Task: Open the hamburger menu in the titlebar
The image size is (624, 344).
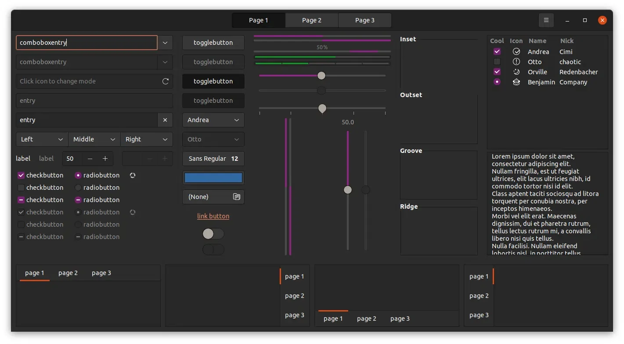Action: [546, 20]
